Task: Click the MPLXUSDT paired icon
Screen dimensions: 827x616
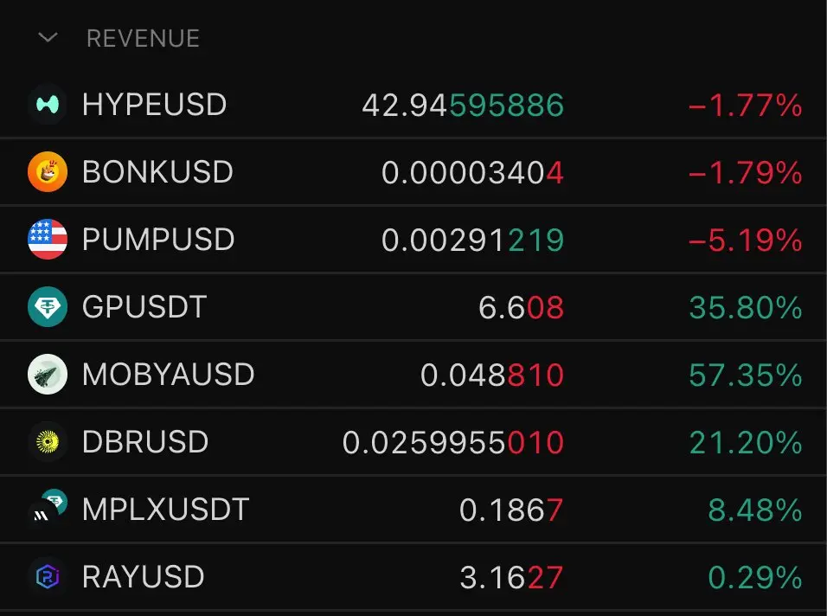Action: coord(48,508)
